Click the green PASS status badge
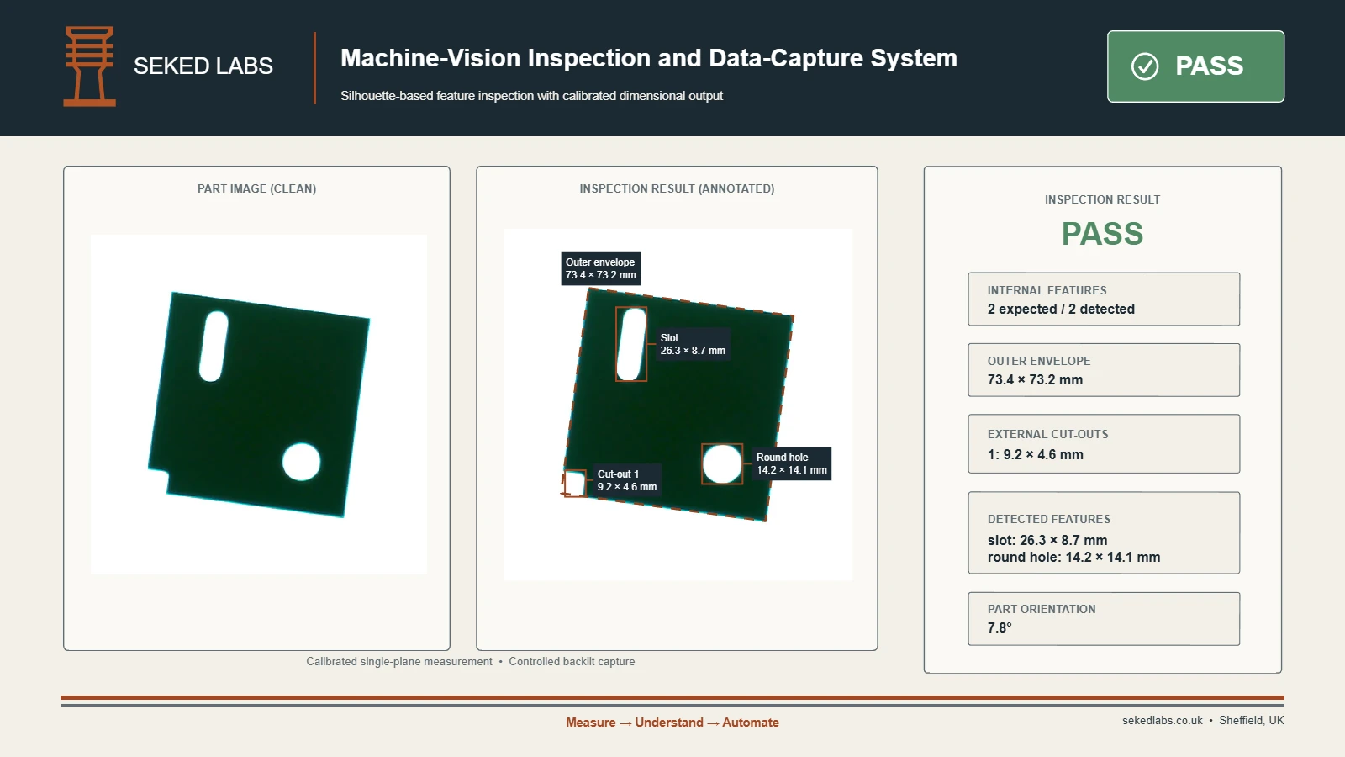Screen dimensions: 1345x757 pos(1195,66)
